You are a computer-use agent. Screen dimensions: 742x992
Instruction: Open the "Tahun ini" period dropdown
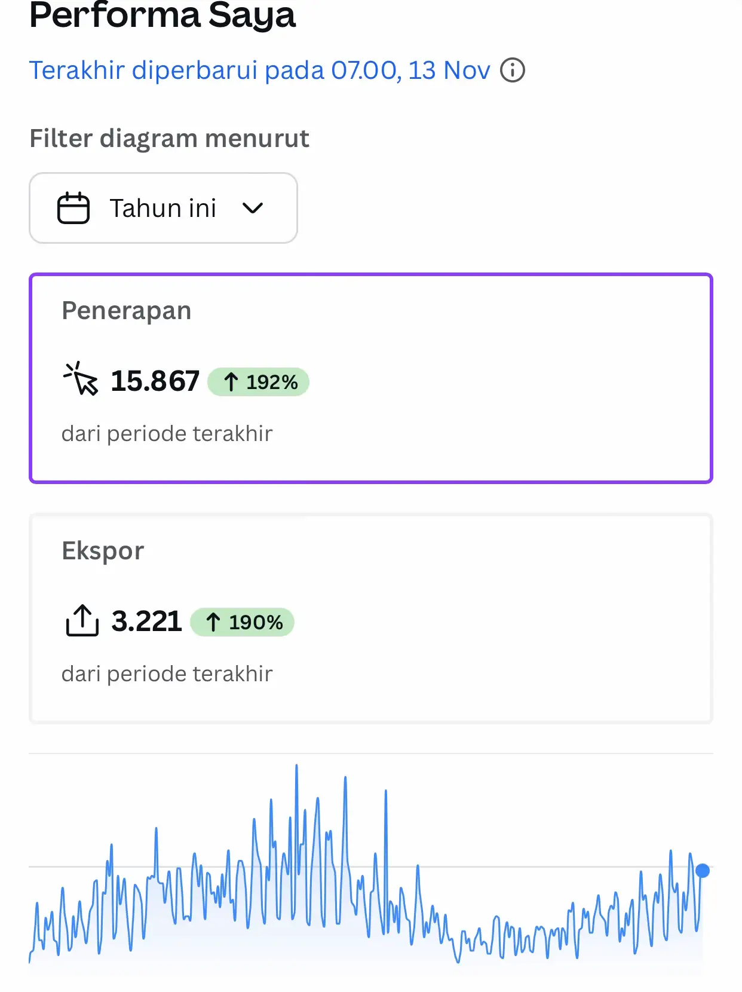[162, 208]
